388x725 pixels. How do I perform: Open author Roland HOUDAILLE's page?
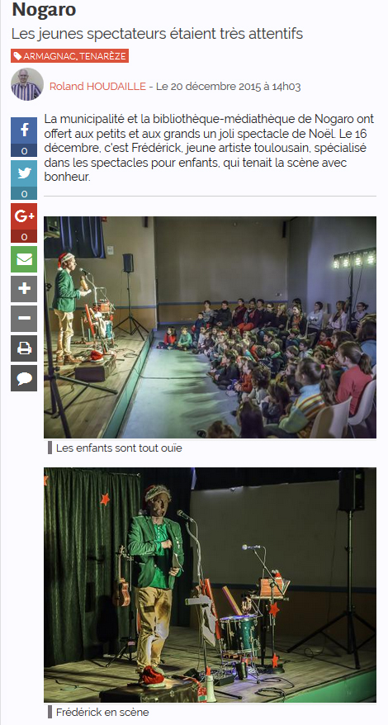click(97, 87)
